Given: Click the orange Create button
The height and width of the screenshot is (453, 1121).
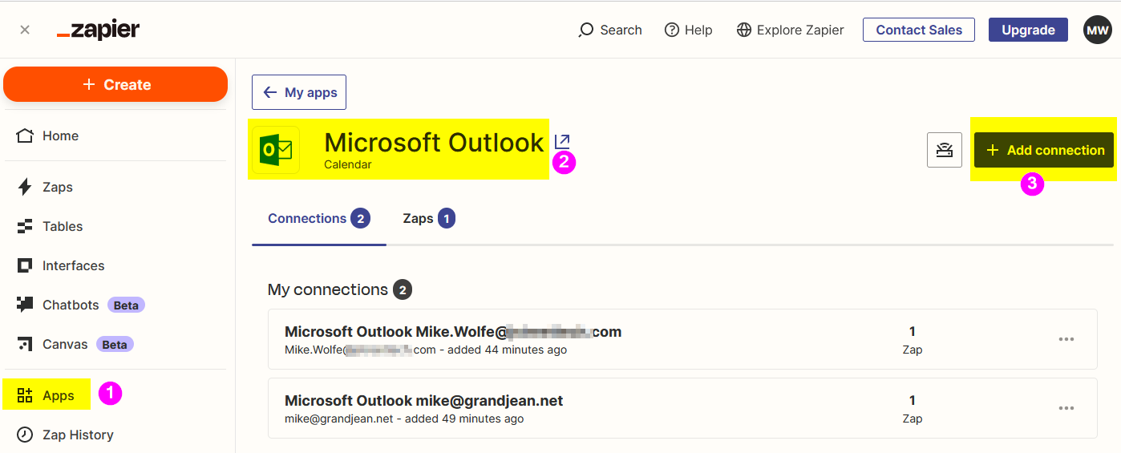Looking at the screenshot, I should click(x=115, y=84).
